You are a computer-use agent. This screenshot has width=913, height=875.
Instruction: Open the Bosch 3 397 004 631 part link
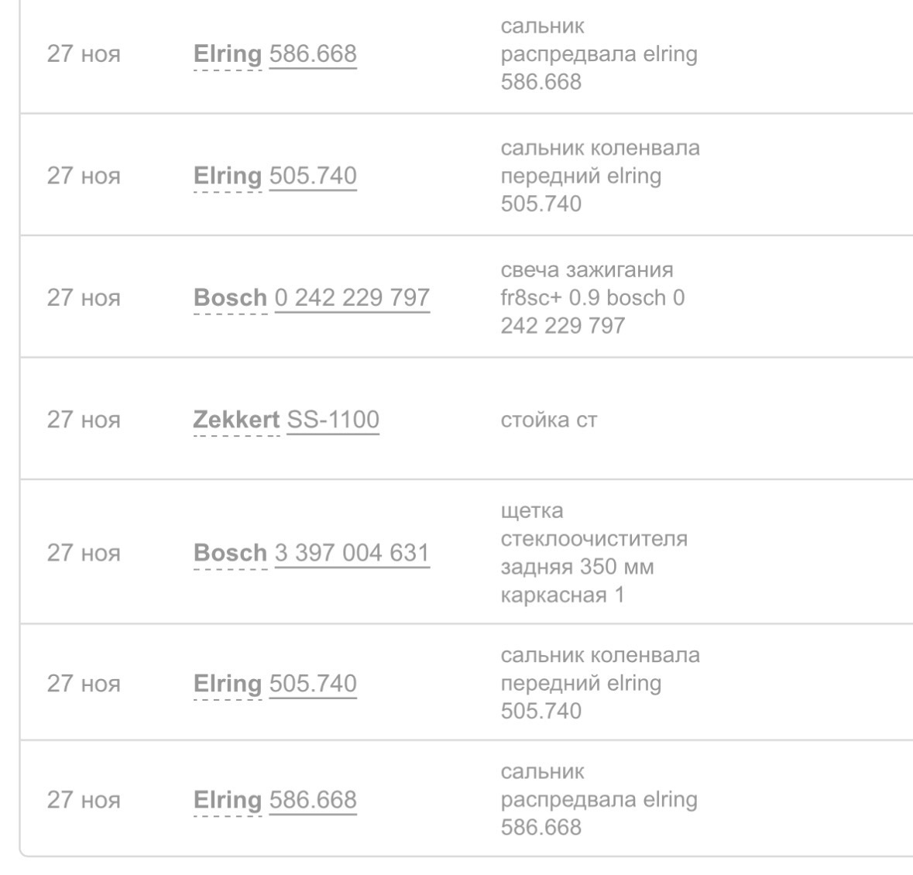point(352,553)
